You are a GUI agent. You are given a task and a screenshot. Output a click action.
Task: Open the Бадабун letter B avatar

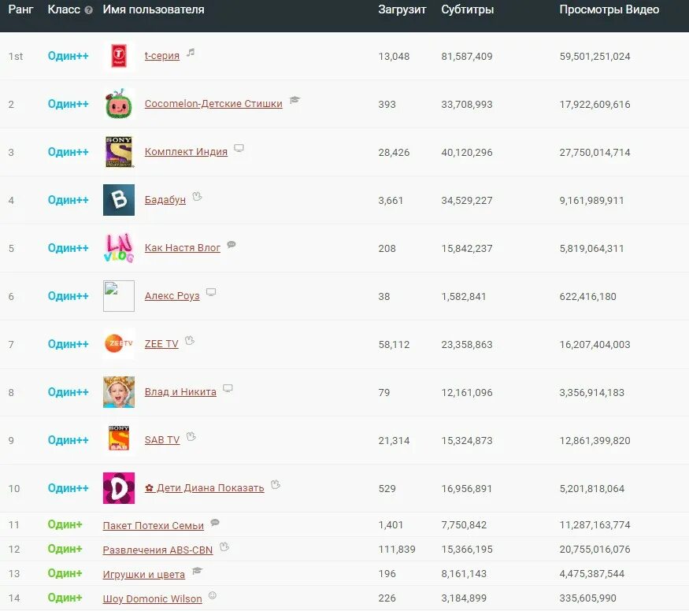coord(119,200)
